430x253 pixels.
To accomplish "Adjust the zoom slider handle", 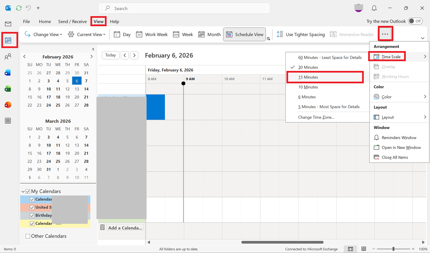I will click(x=393, y=249).
